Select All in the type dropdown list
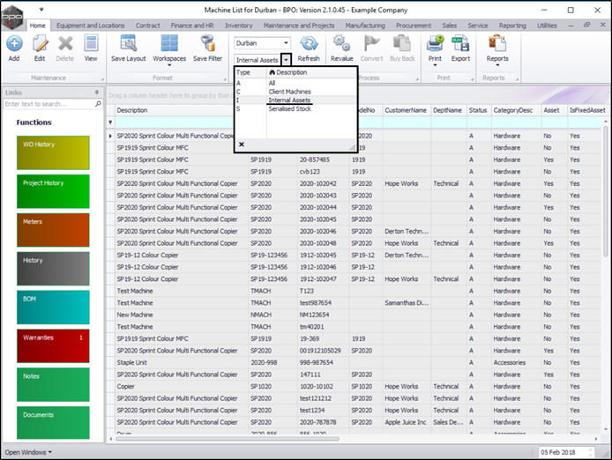 point(295,83)
